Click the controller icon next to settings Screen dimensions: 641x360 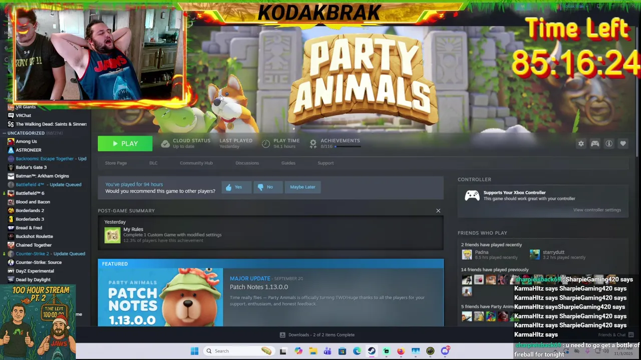595,143
